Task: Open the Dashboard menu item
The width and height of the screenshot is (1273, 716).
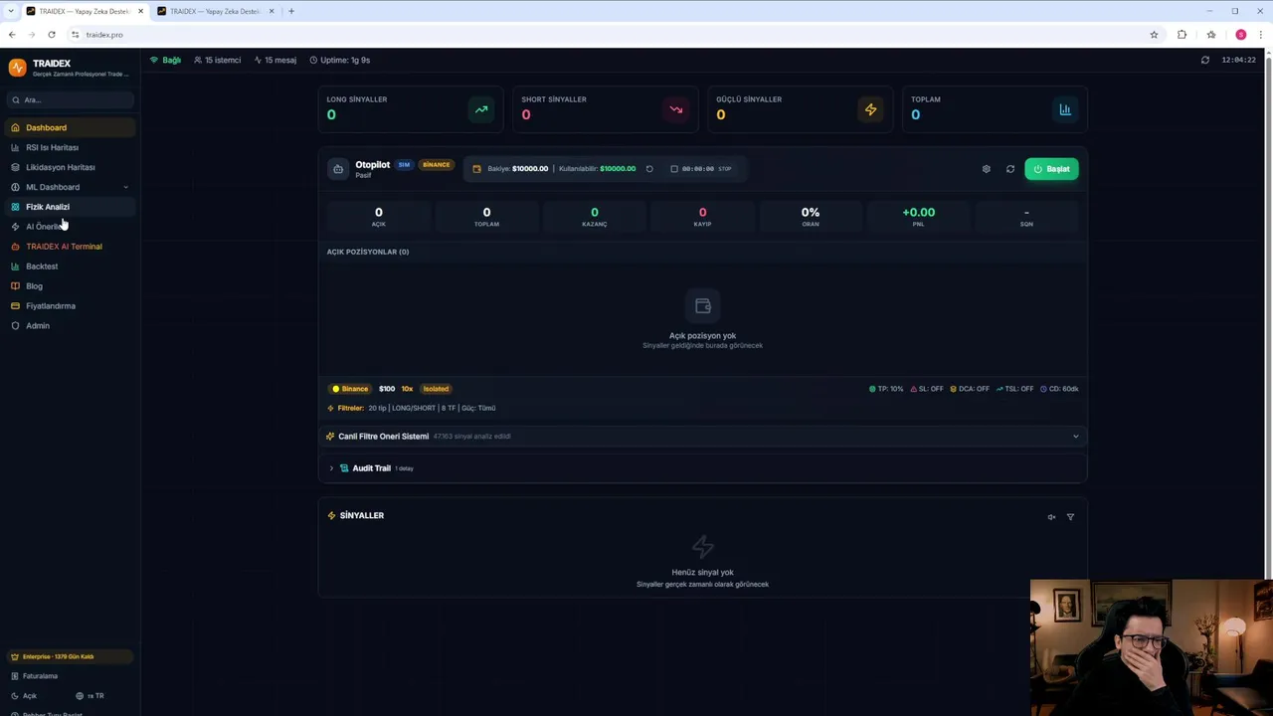Action: (x=70, y=127)
